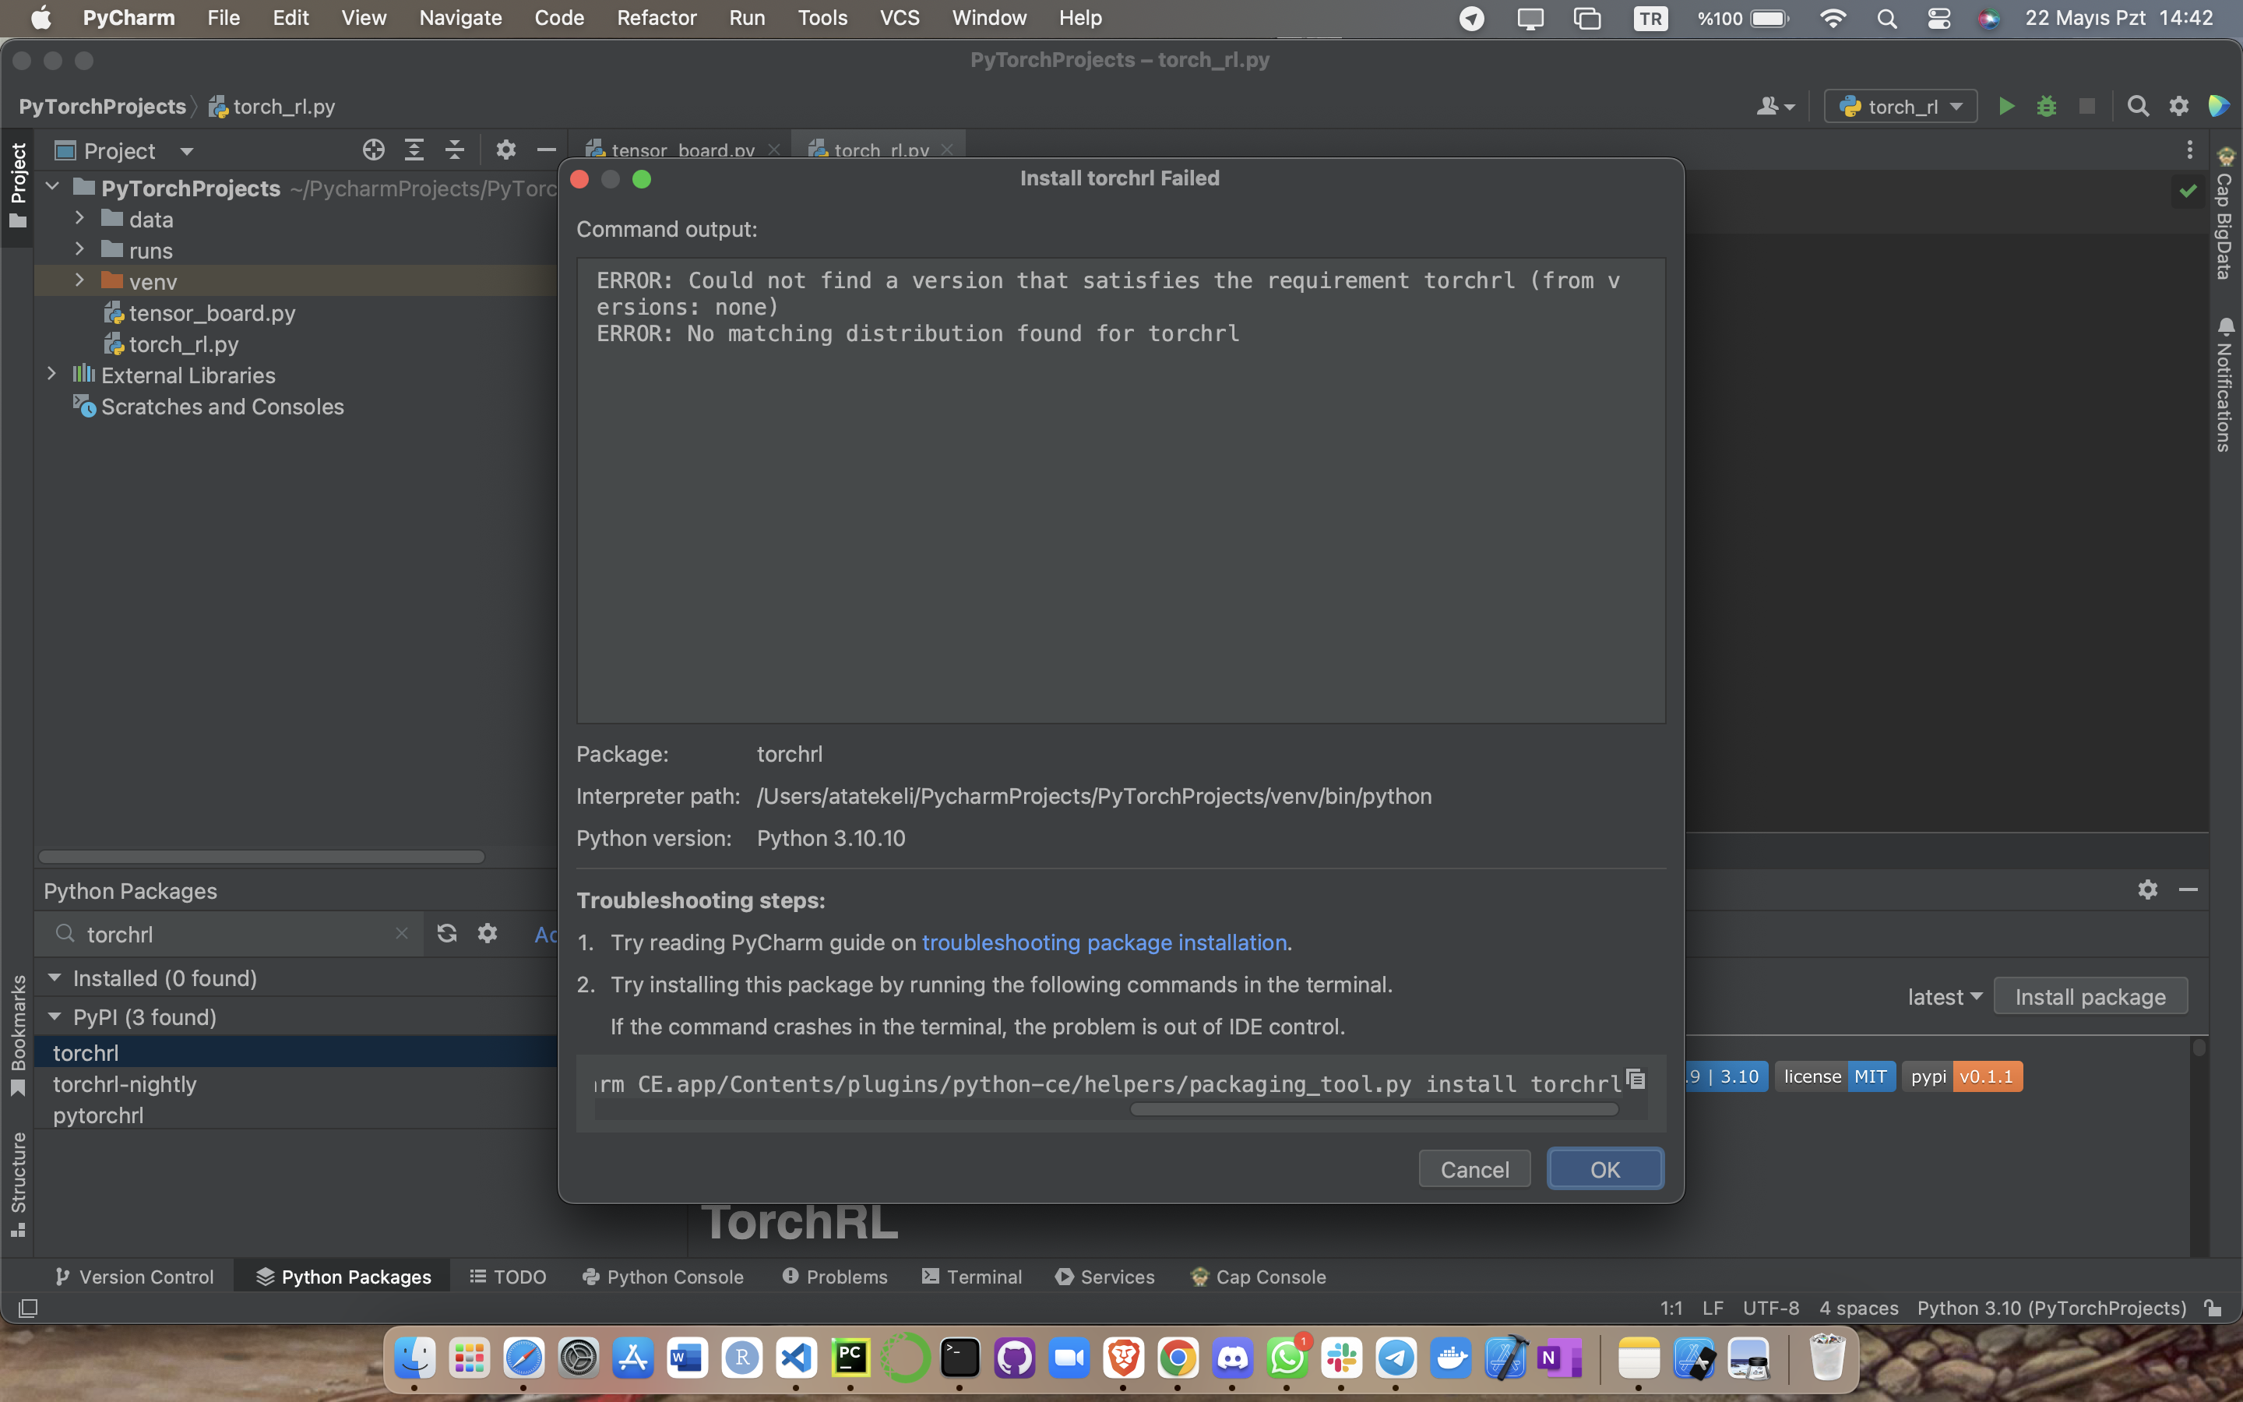Collapse the PyPI results section
Image resolution: width=2243 pixels, height=1402 pixels.
(55, 1016)
